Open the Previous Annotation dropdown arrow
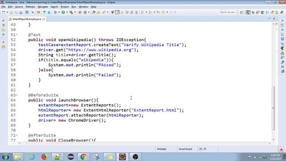The width and height of the screenshot is (286, 161). pyautogui.click(x=154, y=12)
